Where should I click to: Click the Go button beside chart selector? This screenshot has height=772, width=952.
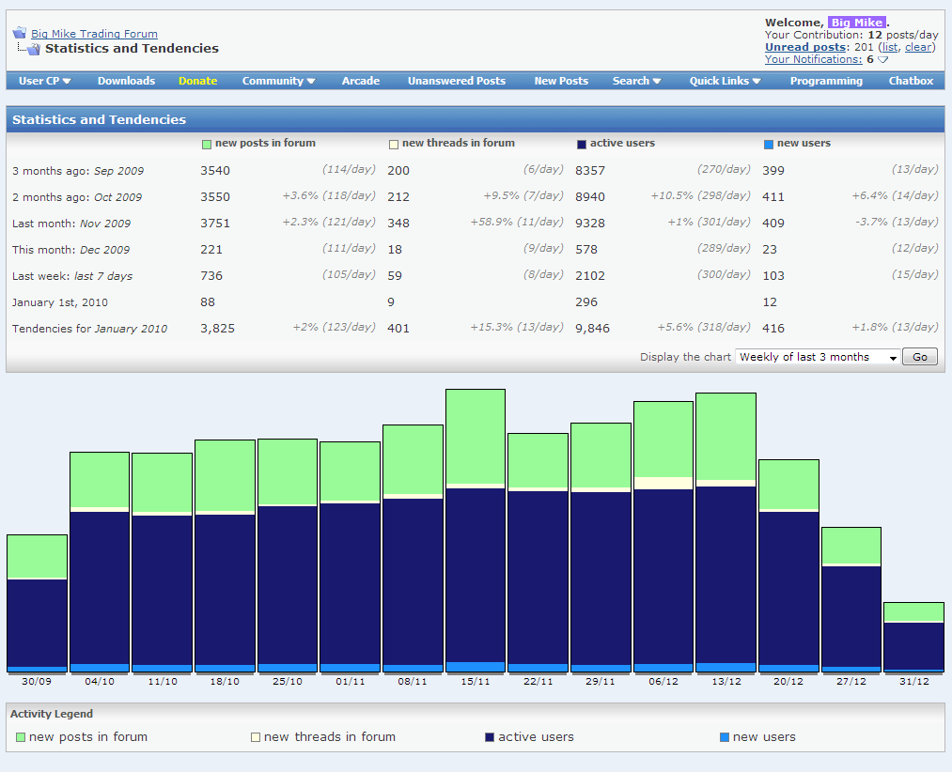(x=920, y=357)
